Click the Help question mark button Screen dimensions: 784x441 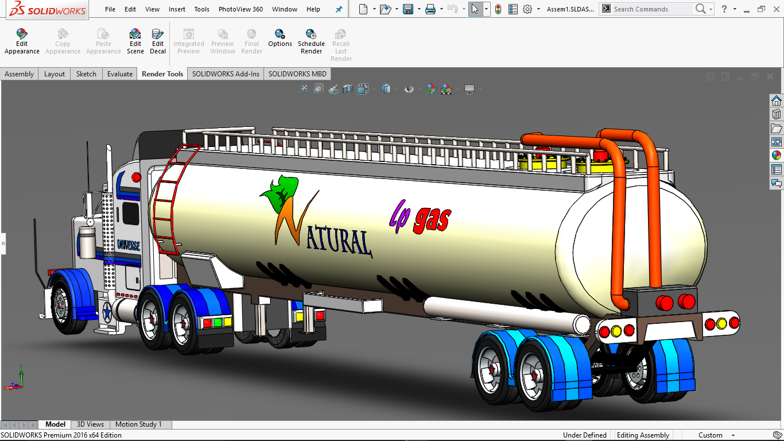pyautogui.click(x=725, y=9)
